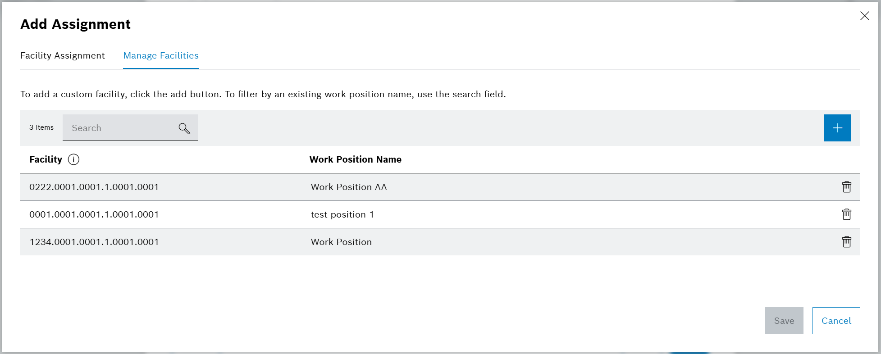Click the Facility column header
This screenshot has height=354, width=881.
pos(46,159)
